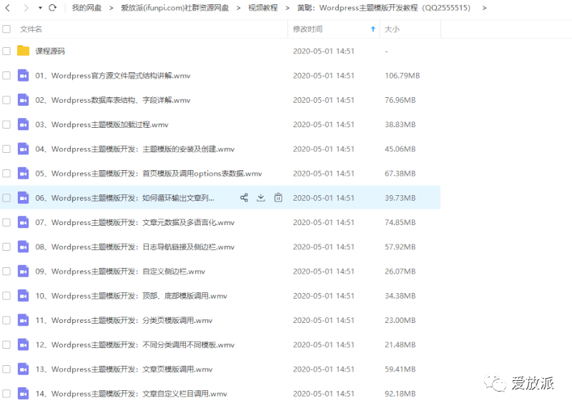Image resolution: width=572 pixels, height=408 pixels.
Task: Click the video icon of file 11
Action: tap(24, 320)
